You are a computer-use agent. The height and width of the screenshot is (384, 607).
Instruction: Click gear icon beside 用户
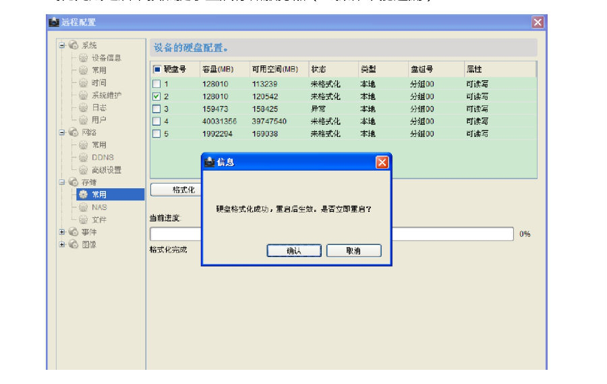83,119
